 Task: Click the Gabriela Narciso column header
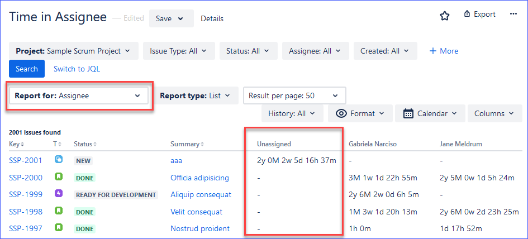[373, 144]
